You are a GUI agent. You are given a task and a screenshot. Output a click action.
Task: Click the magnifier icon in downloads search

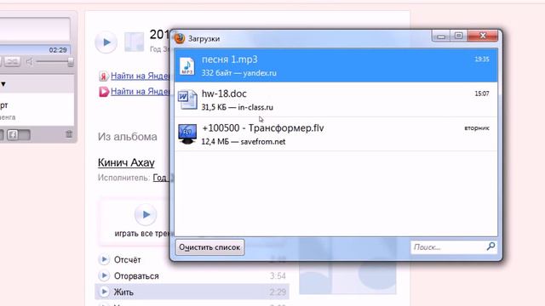point(490,246)
